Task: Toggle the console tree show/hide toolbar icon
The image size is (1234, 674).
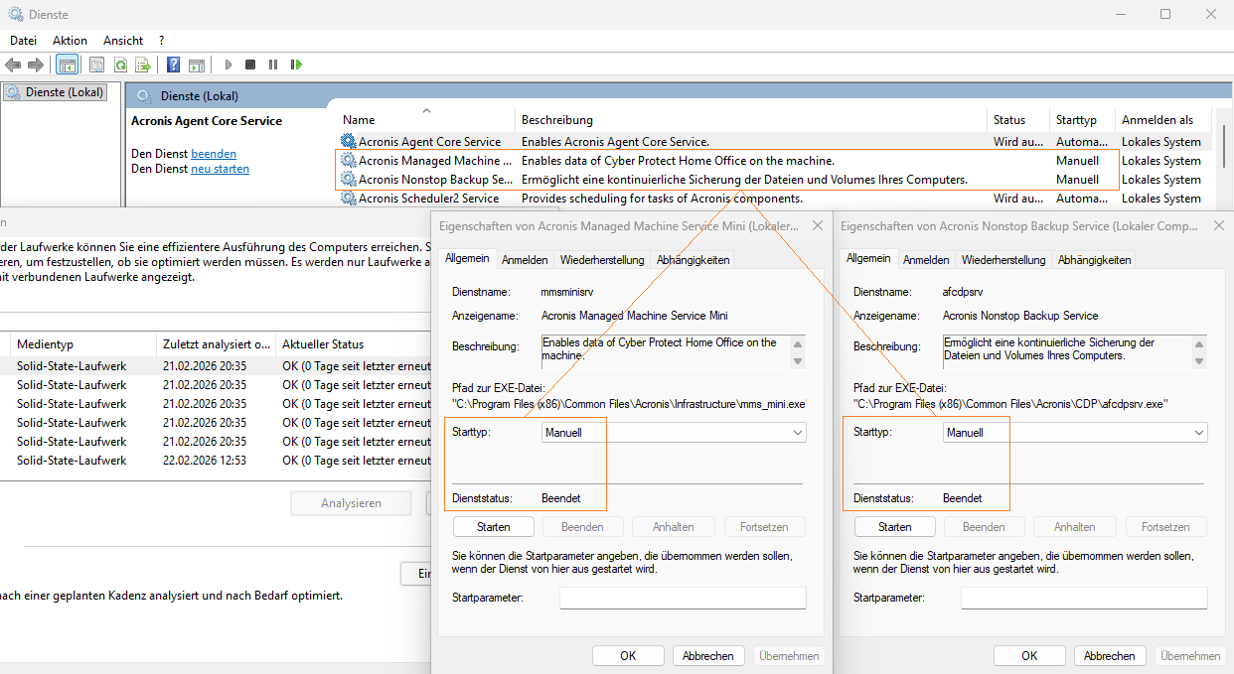Action: [67, 65]
